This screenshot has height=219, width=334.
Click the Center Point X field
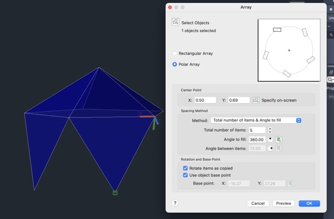pyautogui.click(x=205, y=100)
